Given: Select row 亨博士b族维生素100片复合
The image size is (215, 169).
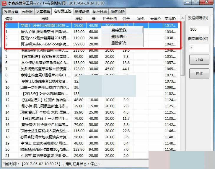Looking at the screenshot, I should pos(91,81).
